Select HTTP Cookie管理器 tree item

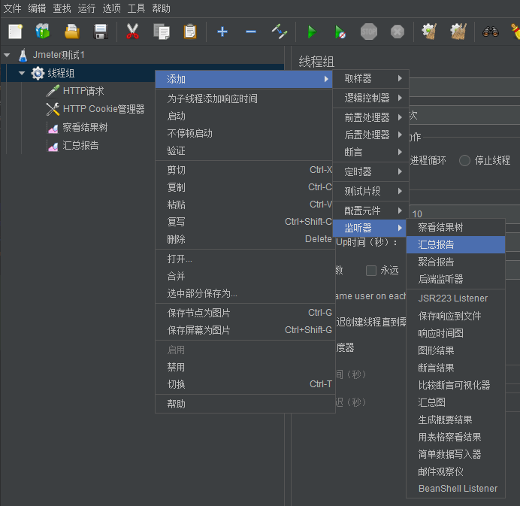coord(103,109)
